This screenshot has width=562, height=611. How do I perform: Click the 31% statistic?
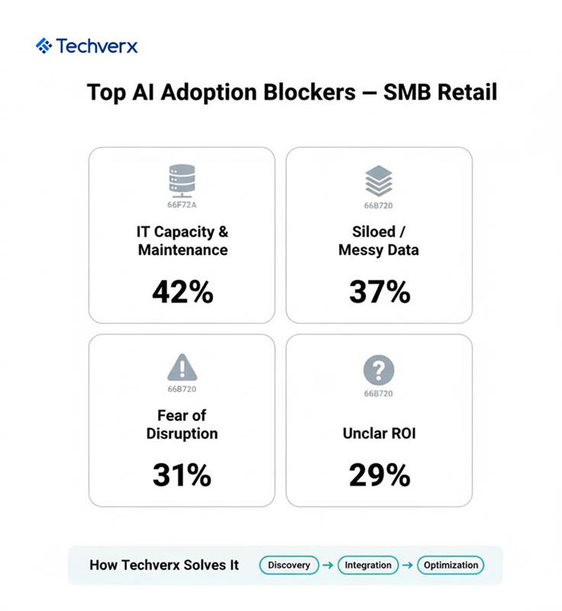(182, 475)
